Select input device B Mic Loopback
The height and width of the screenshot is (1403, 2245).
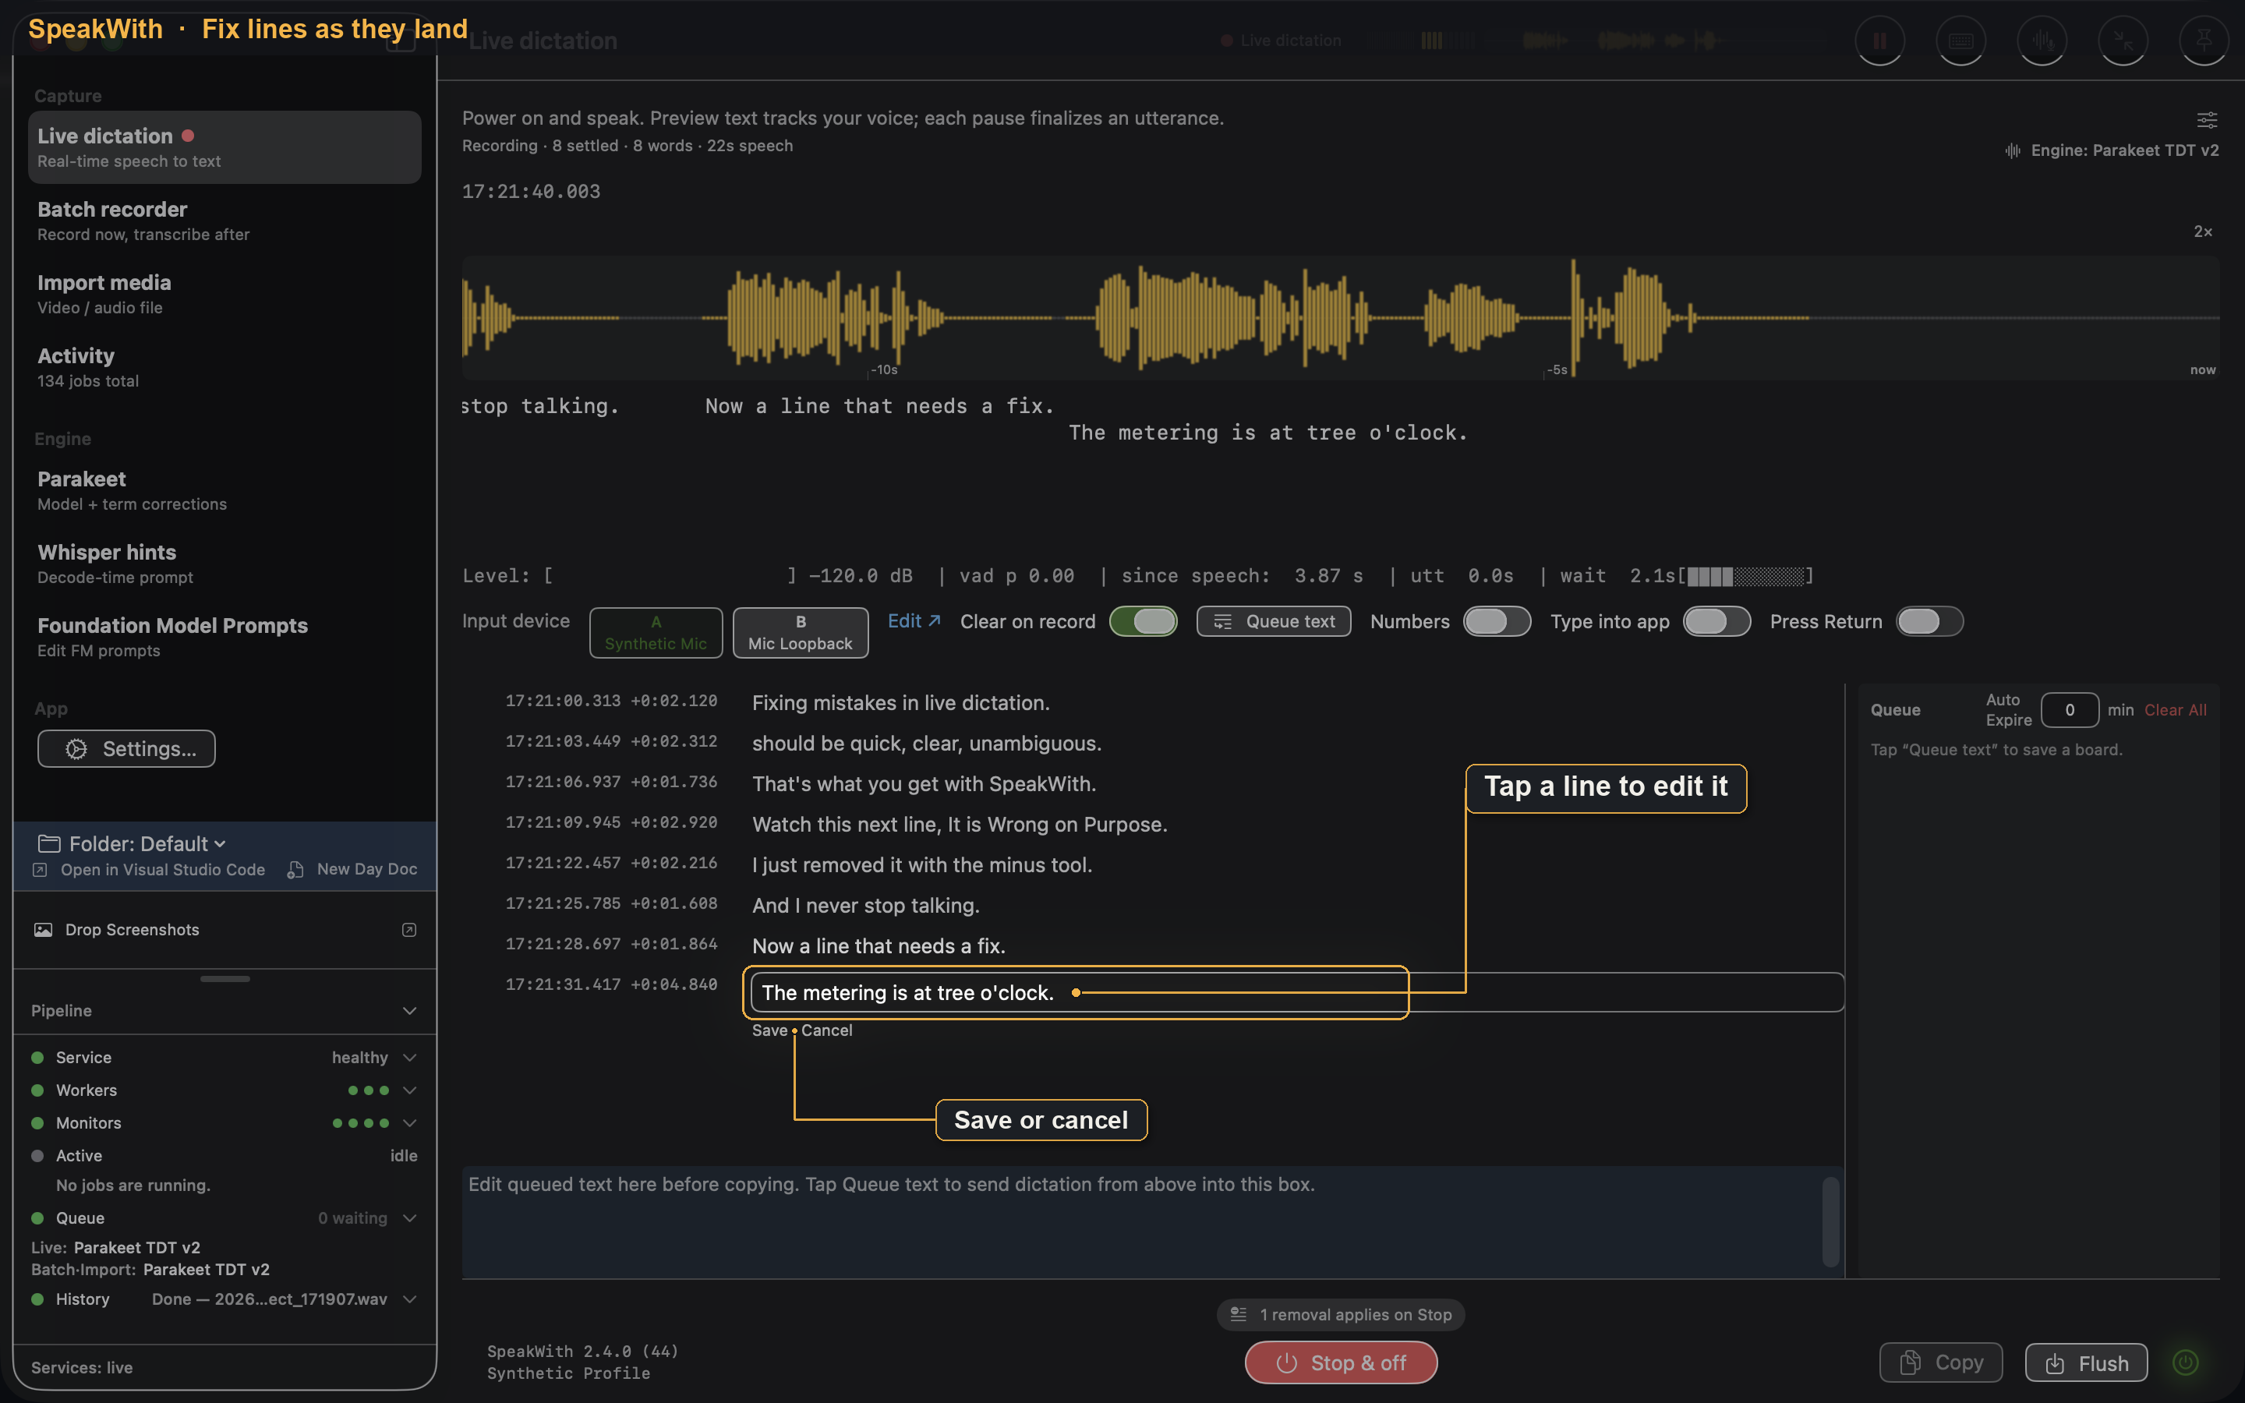point(801,633)
